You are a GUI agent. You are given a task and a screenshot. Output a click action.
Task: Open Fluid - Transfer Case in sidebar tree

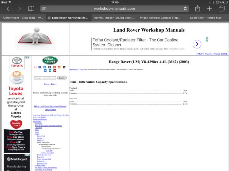[44, 155]
